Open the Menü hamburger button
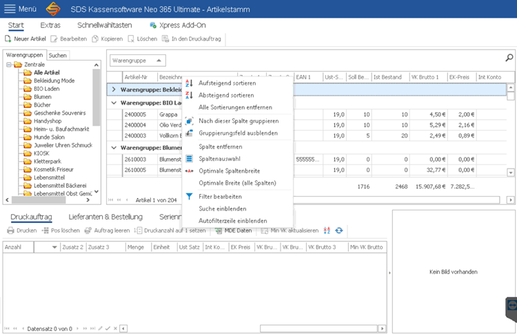Viewport: 517px width, 335px height. pos(20,9)
